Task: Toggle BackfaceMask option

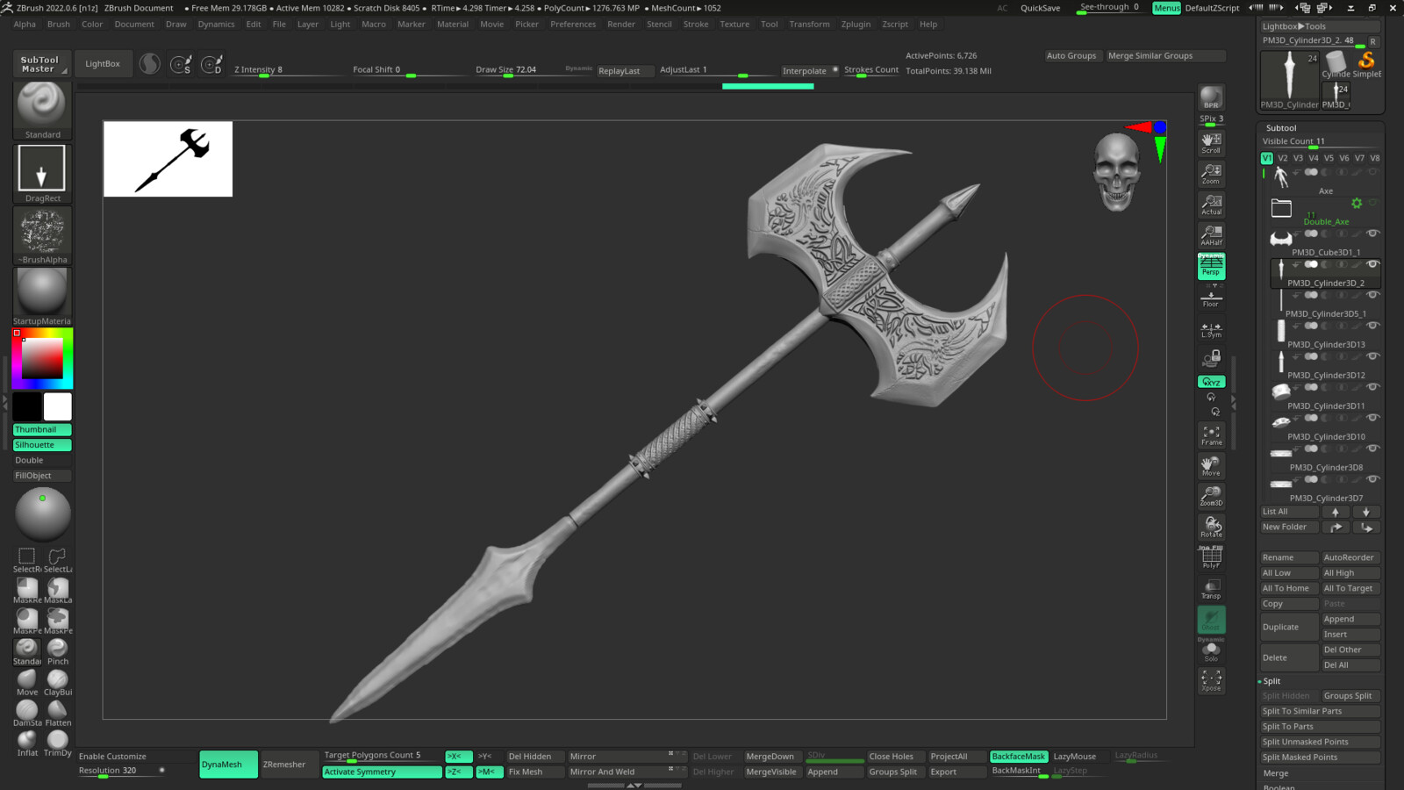Action: [1019, 757]
